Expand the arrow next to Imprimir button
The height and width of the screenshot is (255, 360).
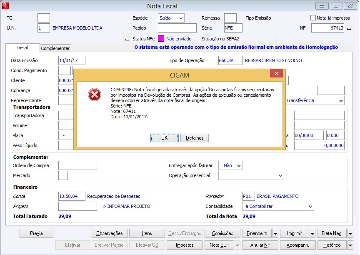tap(312, 233)
